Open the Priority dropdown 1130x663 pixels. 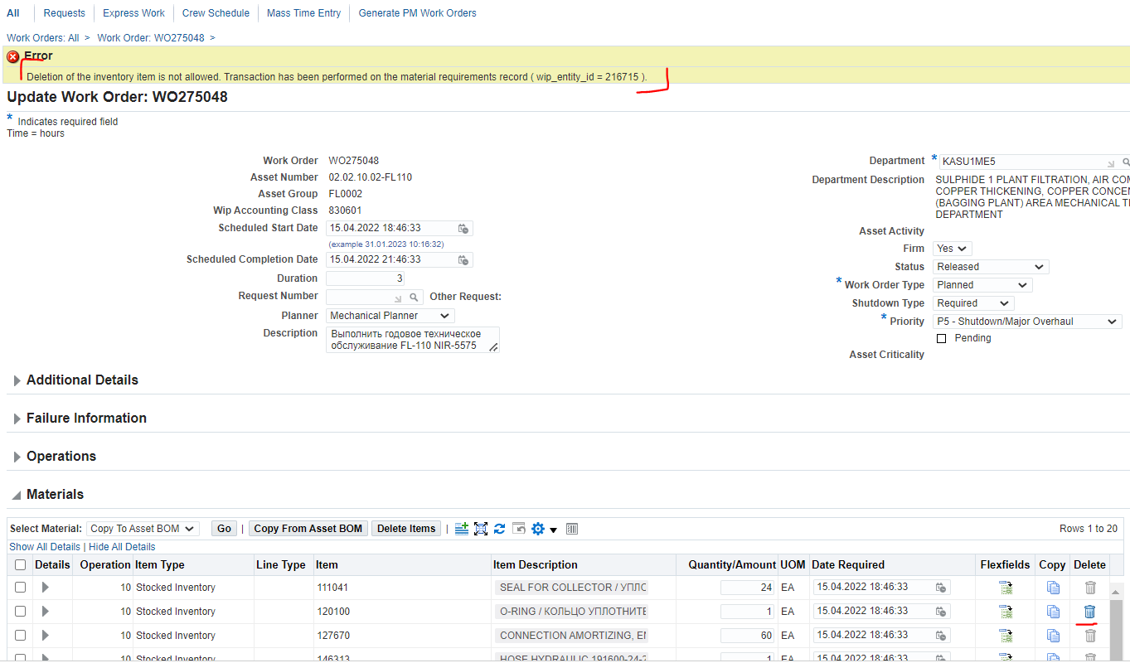pos(1027,321)
